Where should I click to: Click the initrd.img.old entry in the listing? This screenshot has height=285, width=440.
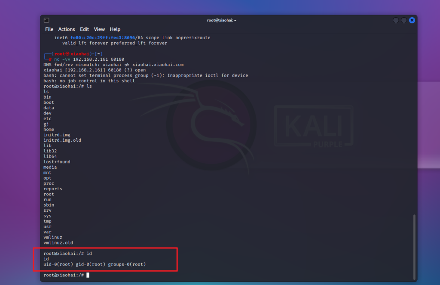(x=62, y=140)
